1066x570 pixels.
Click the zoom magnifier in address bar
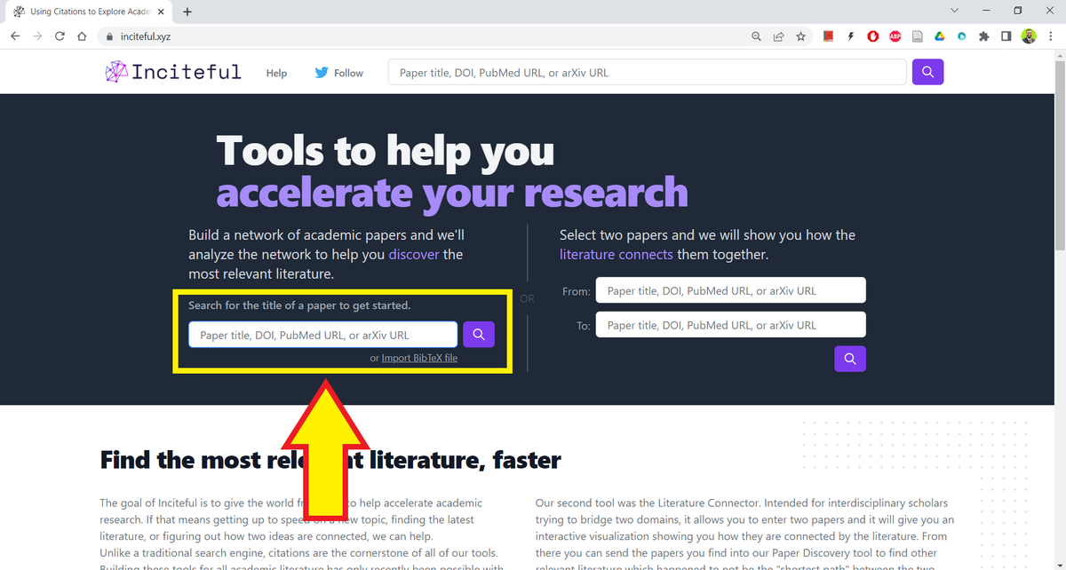point(756,37)
